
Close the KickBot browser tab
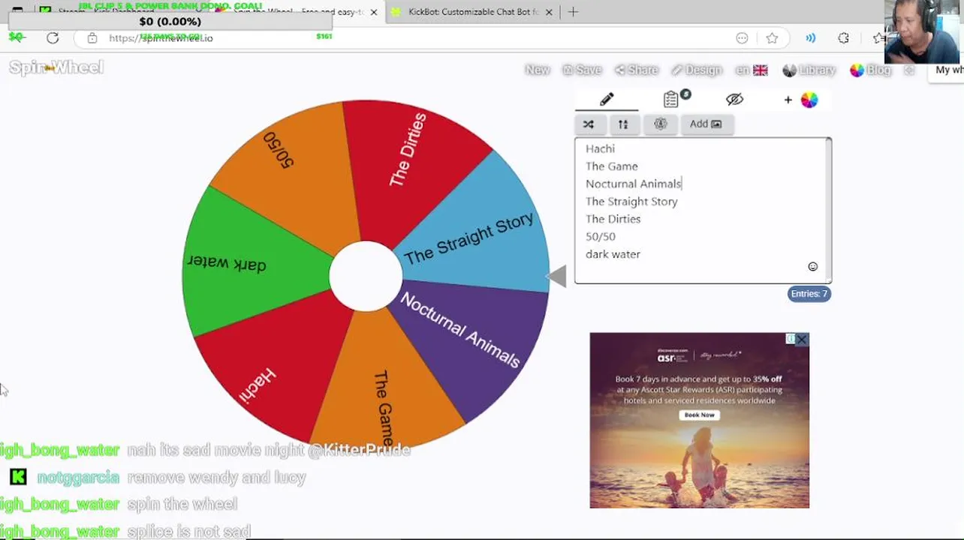[x=549, y=12]
